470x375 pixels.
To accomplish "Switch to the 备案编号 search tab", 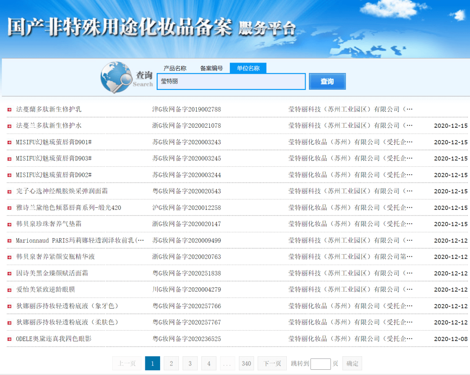I will click(x=211, y=68).
